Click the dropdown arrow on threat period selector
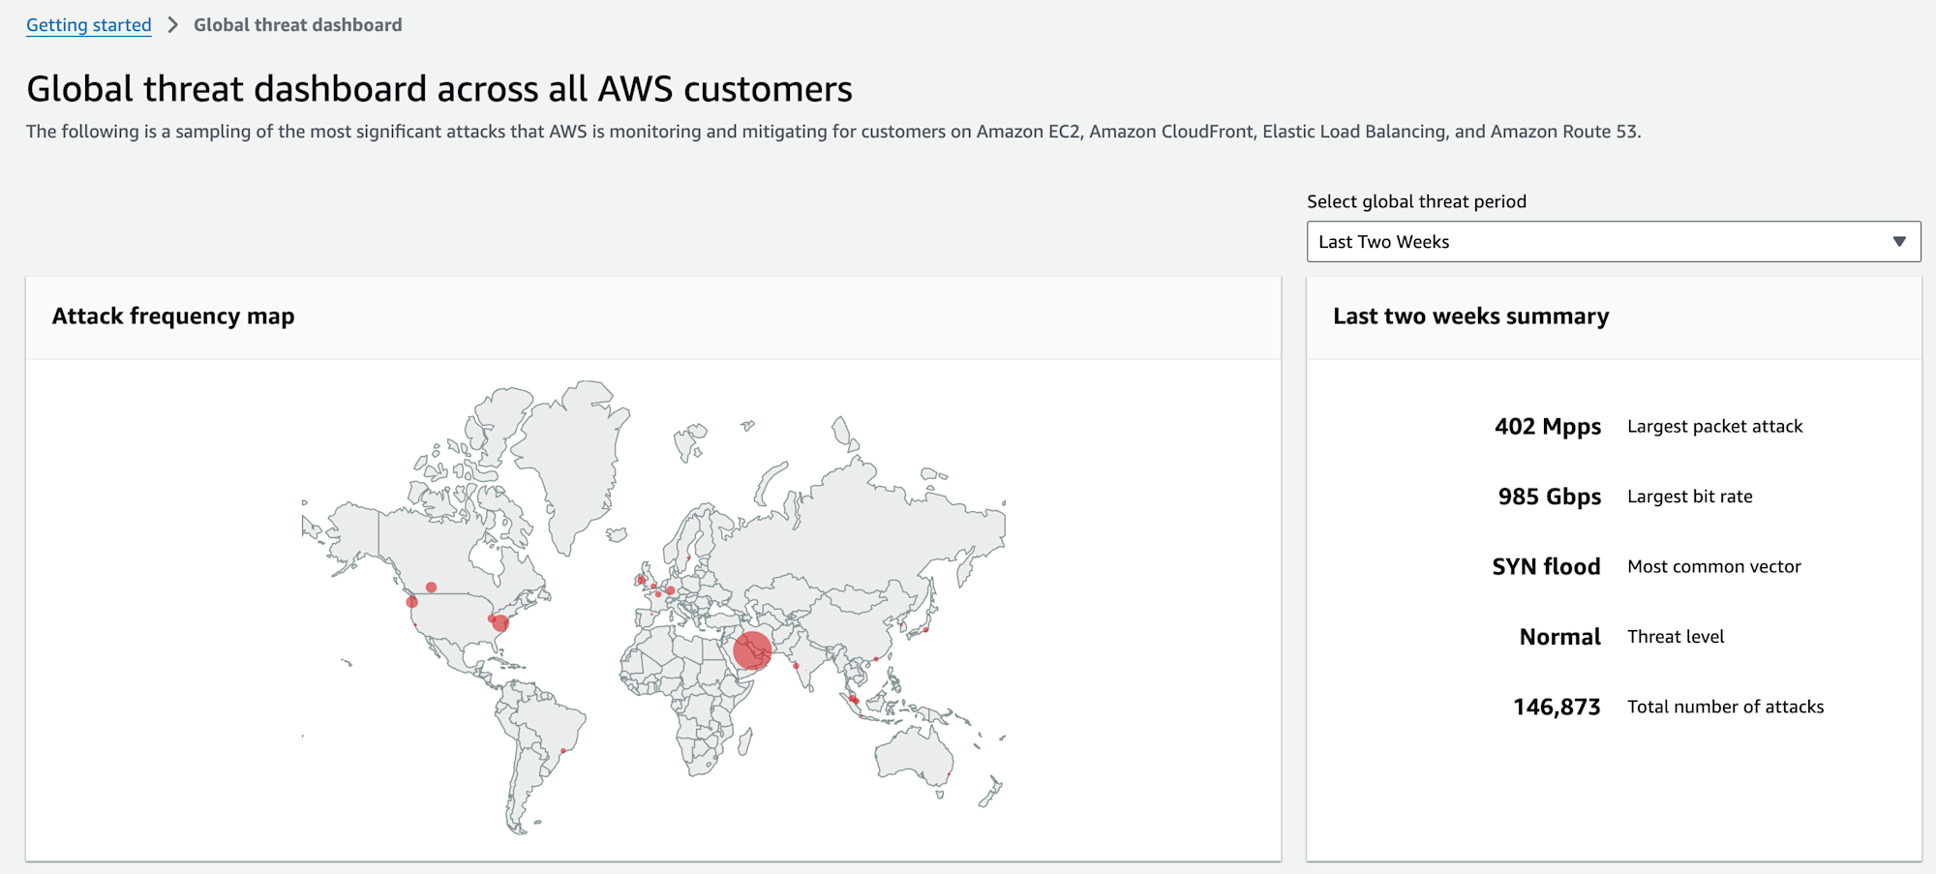Viewport: 1936px width, 874px height. (1899, 242)
